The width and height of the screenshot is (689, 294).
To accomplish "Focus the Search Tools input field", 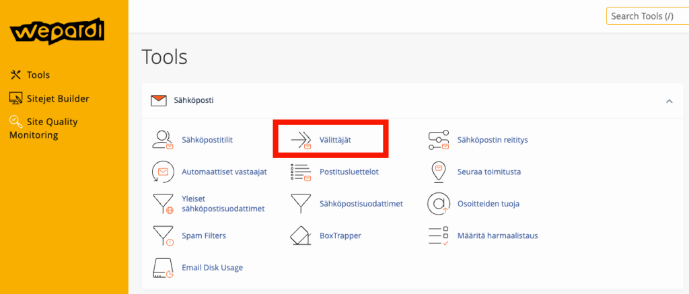I will tap(647, 16).
